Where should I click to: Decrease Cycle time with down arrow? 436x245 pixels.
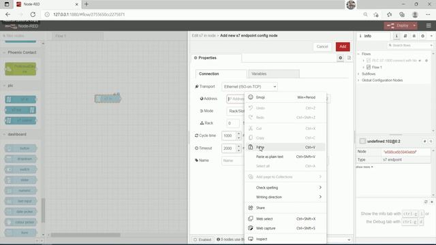pos(238,137)
